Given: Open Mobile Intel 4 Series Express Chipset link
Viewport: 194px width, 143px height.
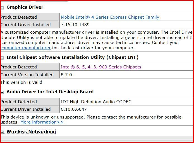Looking at the screenshot, I should 110,17.
